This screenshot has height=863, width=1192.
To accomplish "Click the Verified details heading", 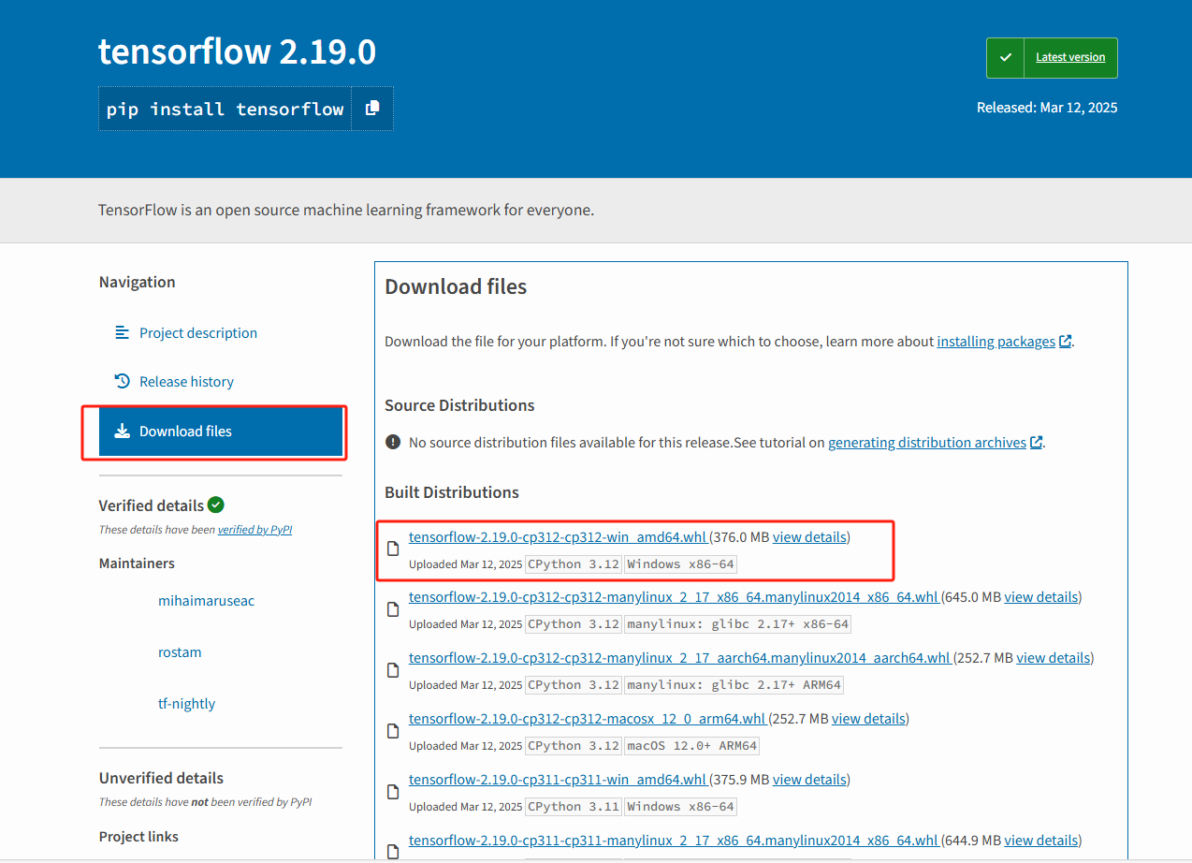I will pyautogui.click(x=151, y=505).
